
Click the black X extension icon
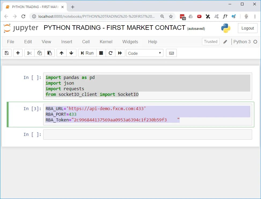(208, 16)
